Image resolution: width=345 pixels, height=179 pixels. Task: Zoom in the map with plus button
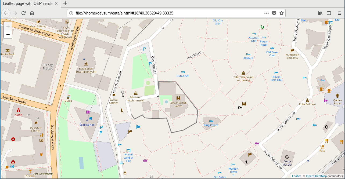[8, 26]
